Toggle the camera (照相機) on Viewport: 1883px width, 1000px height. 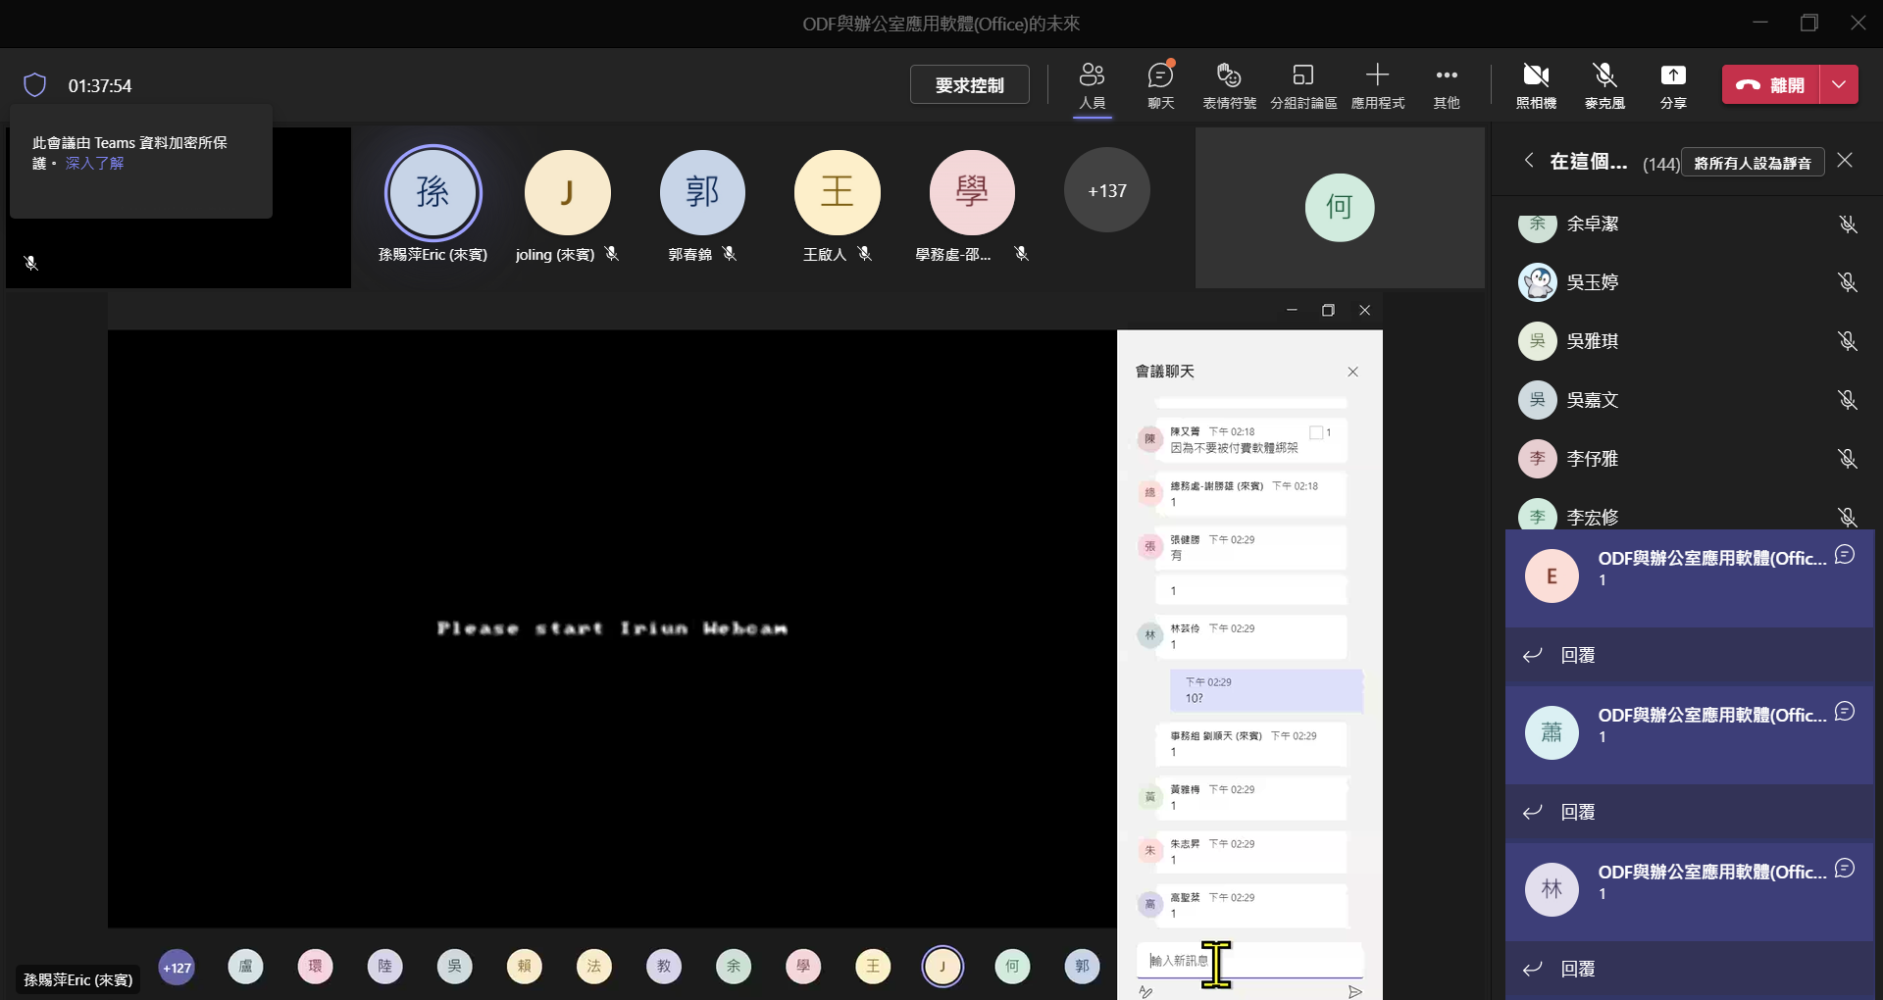tap(1536, 75)
